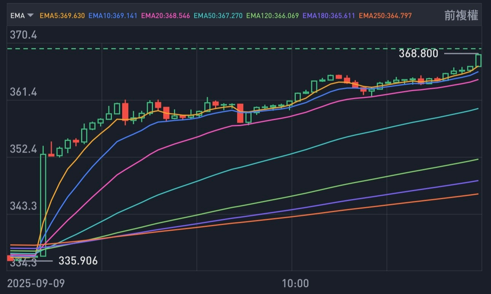
Task: Select the EMA20:368.546 legend value
Action: (x=166, y=16)
